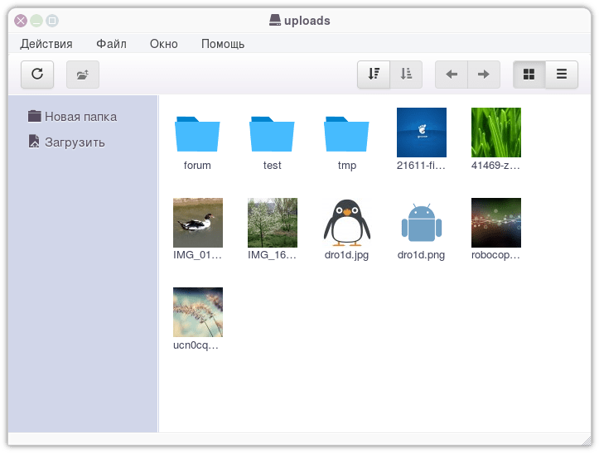This screenshot has width=599, height=453.
Task: Open the Файл menu
Action: tap(111, 44)
